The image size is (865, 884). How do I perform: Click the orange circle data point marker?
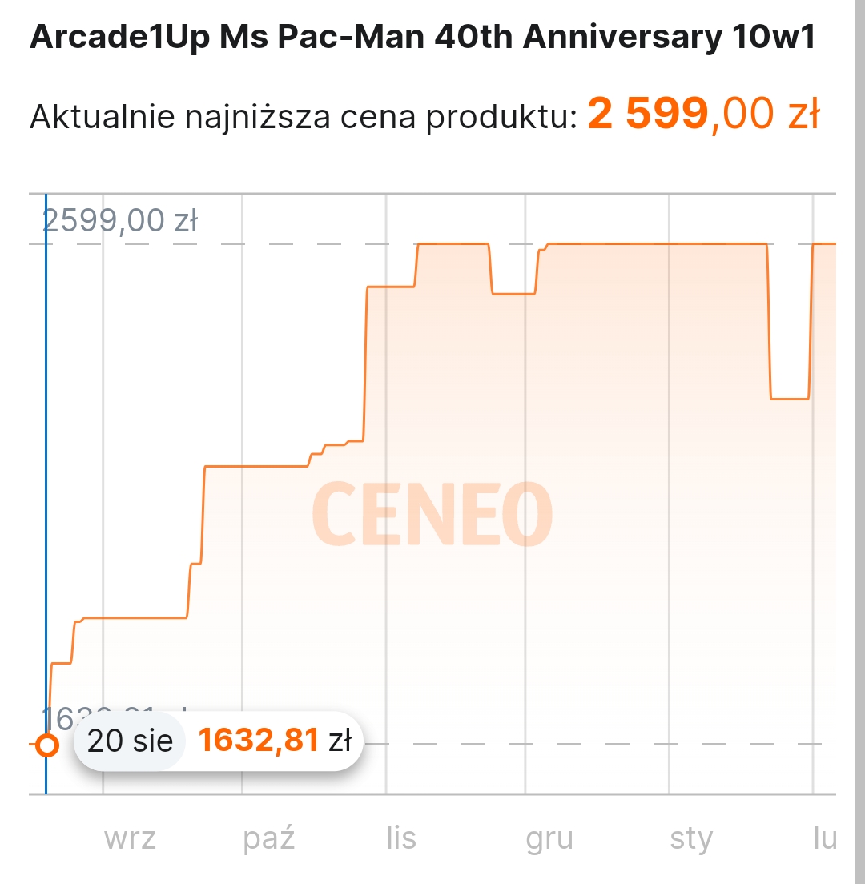[x=47, y=745]
